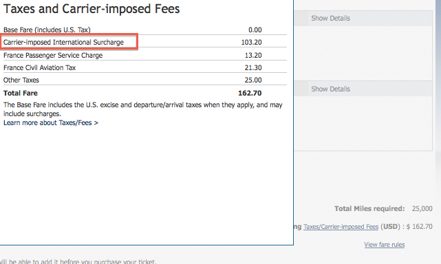Click the $ 162.70 USD amount
Screen dimensions: 441x264
coord(420,227)
